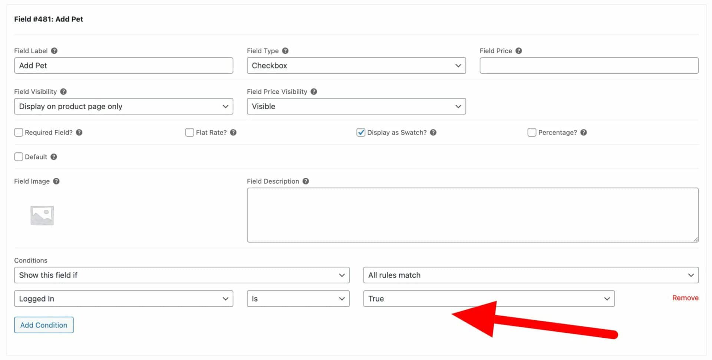Click the Field Price Visibility help icon
This screenshot has height=360, width=712.
click(314, 91)
